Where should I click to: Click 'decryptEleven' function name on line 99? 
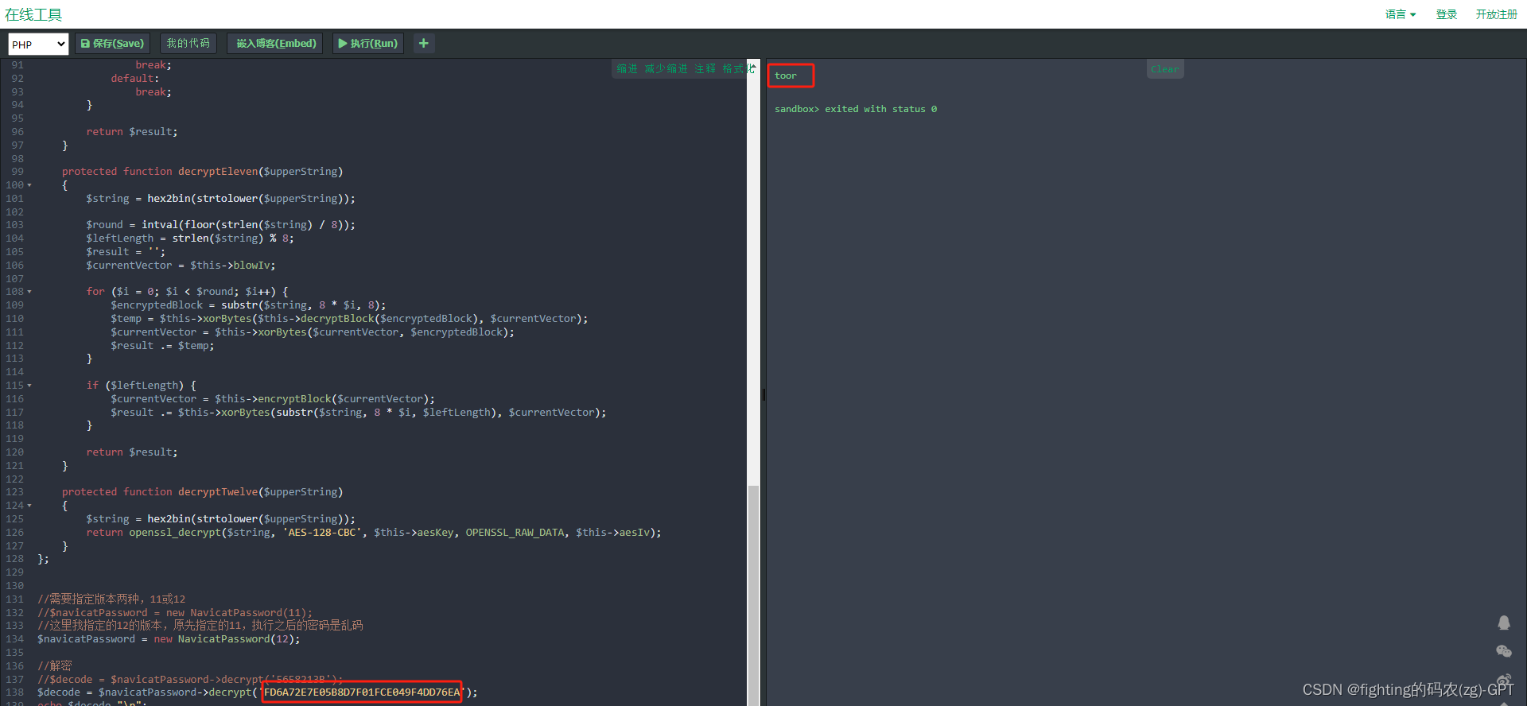[218, 172]
